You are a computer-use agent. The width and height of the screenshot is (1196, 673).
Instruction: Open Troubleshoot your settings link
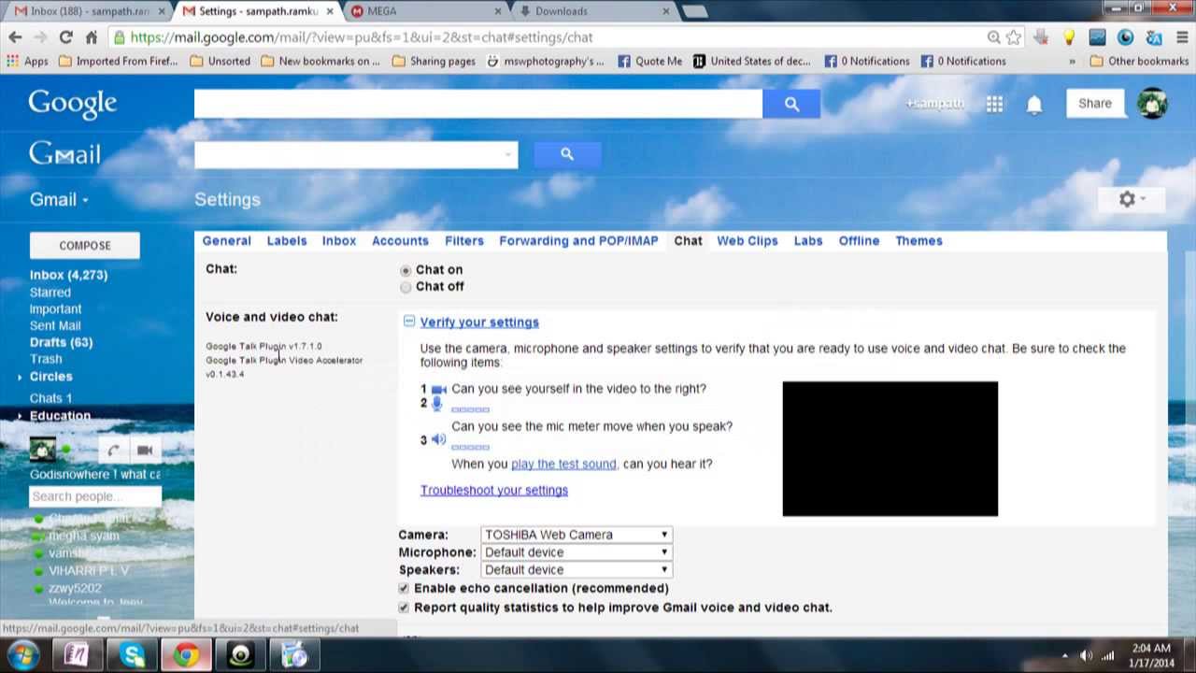[494, 491]
